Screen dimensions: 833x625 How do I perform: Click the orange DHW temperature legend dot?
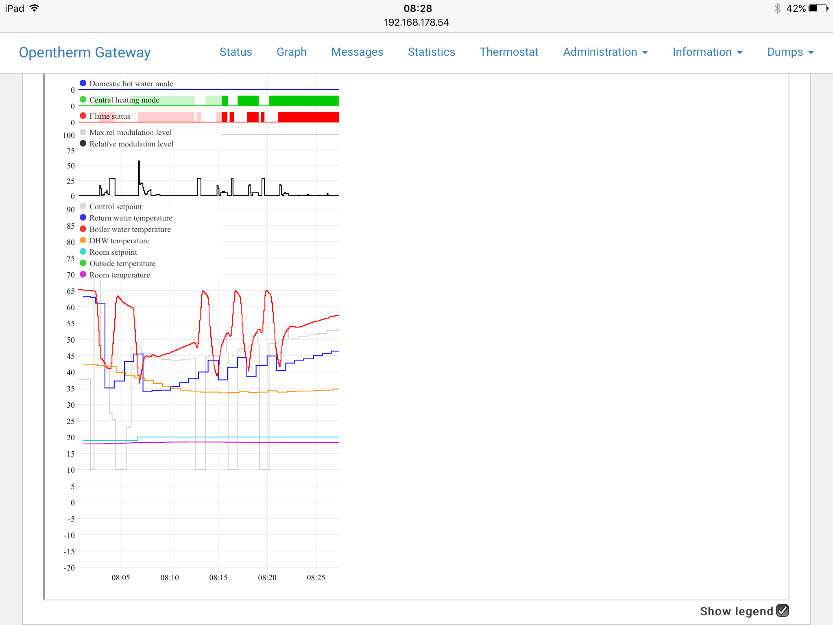(x=83, y=240)
